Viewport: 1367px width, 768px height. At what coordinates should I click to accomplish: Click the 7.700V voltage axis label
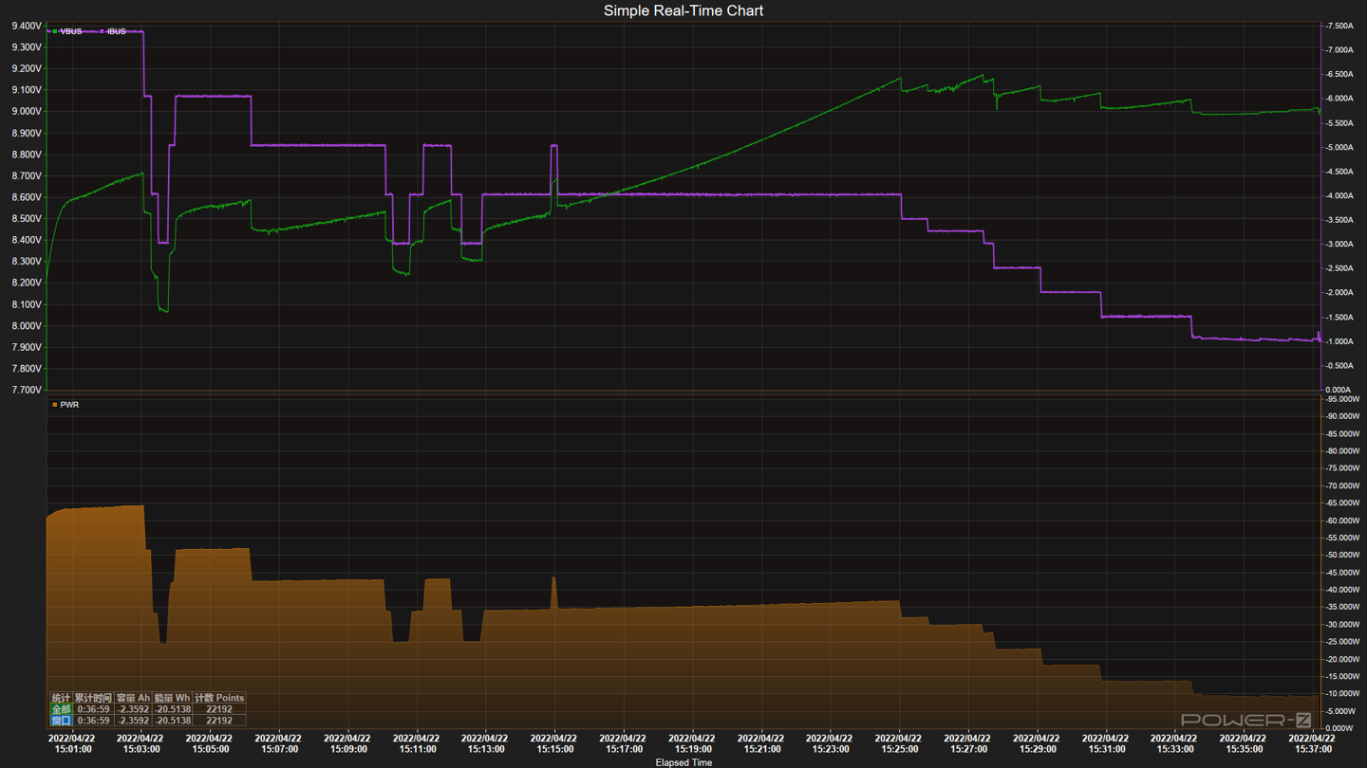pyautogui.click(x=27, y=390)
